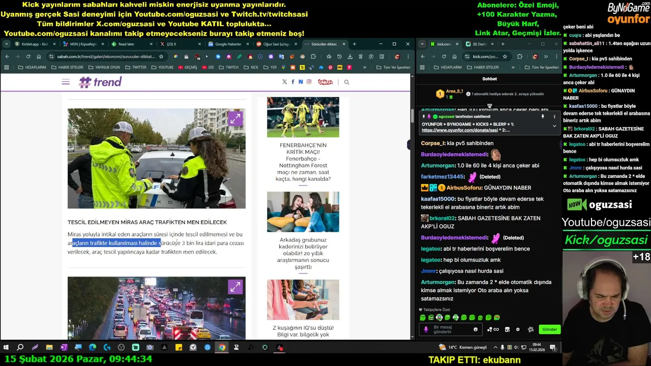Open the kicks gift icon beside Gönder
Image resolution: width=651 pixels, height=366 pixels.
pyautogui.click(x=530, y=329)
